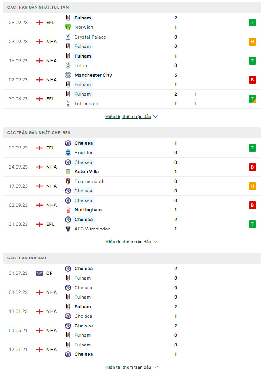Screen dimensions: 263x371
Task: Click the Bournemouth club crest
Action: [x=68, y=181]
